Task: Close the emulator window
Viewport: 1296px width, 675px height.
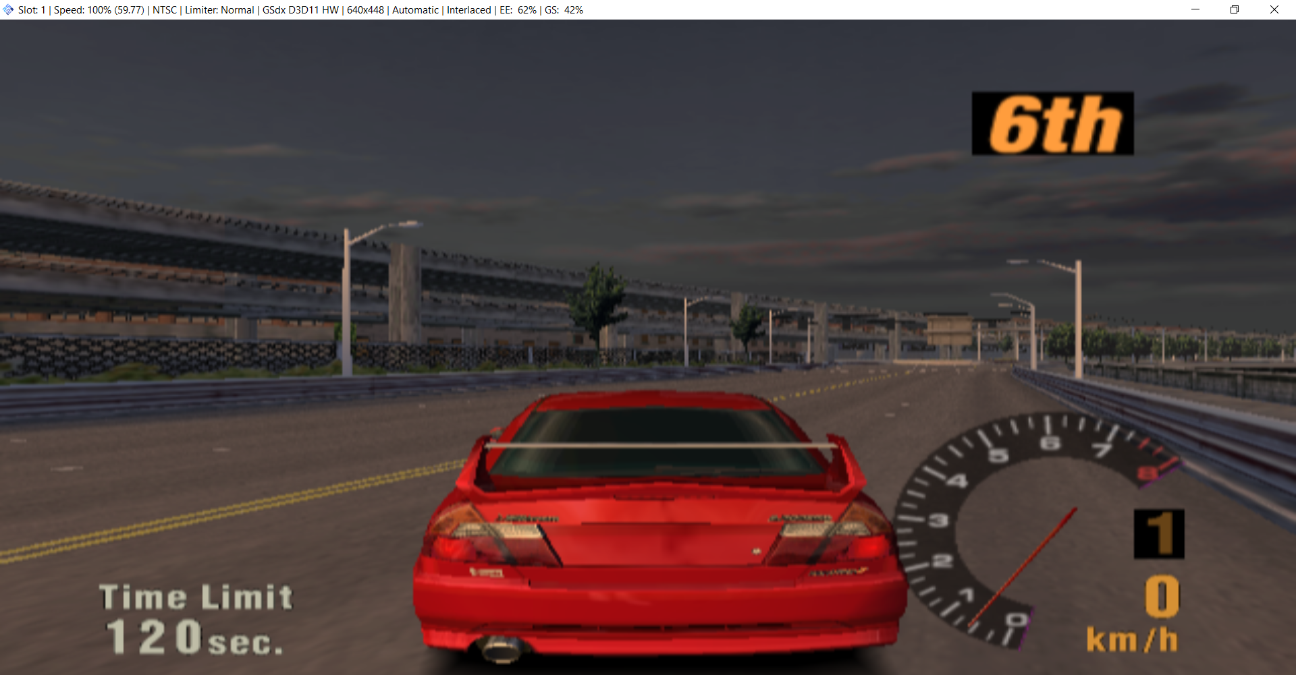Action: coord(1274,9)
